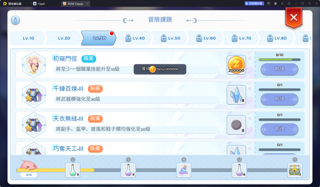The image size is (320, 187).
Task: Select the blue crystal reward for 千錘百煉·III
Action: [236, 95]
